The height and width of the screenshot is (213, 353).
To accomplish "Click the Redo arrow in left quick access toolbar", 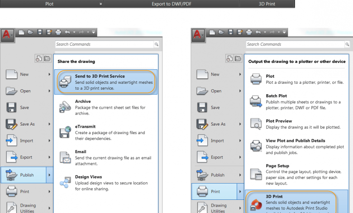I will tap(81, 32).
